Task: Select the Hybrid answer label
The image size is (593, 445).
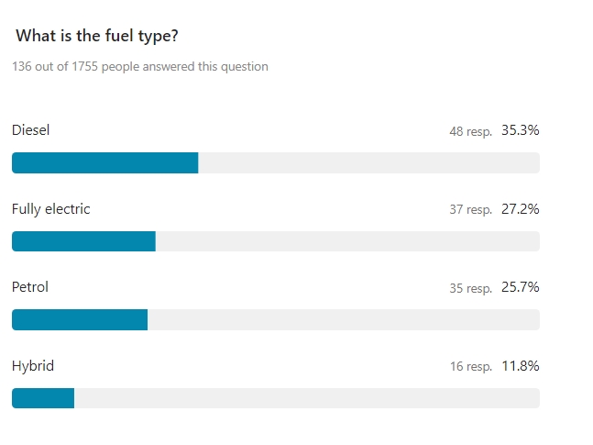Action: [x=33, y=366]
